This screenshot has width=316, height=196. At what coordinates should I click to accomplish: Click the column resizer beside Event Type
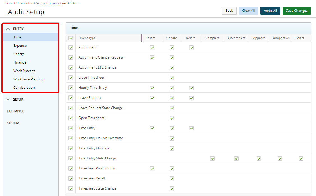[141, 38]
